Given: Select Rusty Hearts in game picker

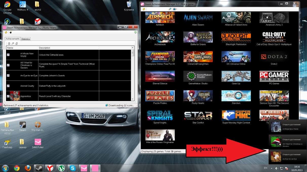Looking at the screenshot, I should point(198,96).
